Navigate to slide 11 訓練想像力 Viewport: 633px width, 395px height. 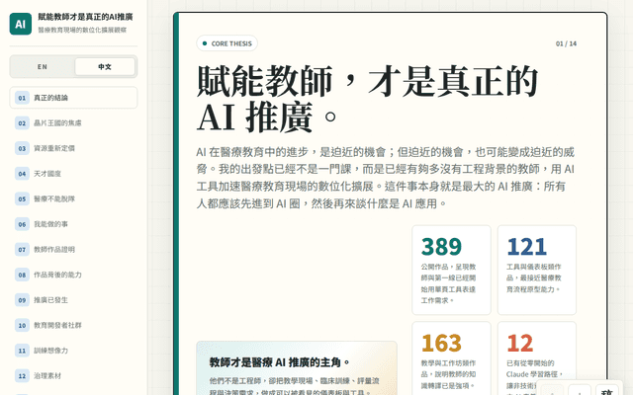73,351
